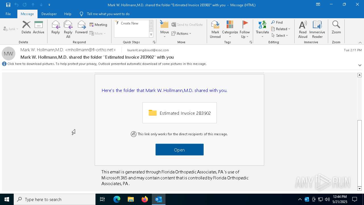The image size is (364, 205).
Task: Open Immersive Reader
Action: click(x=317, y=29)
